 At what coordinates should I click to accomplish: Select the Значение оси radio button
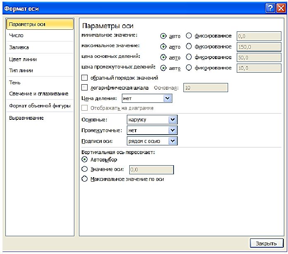point(84,169)
